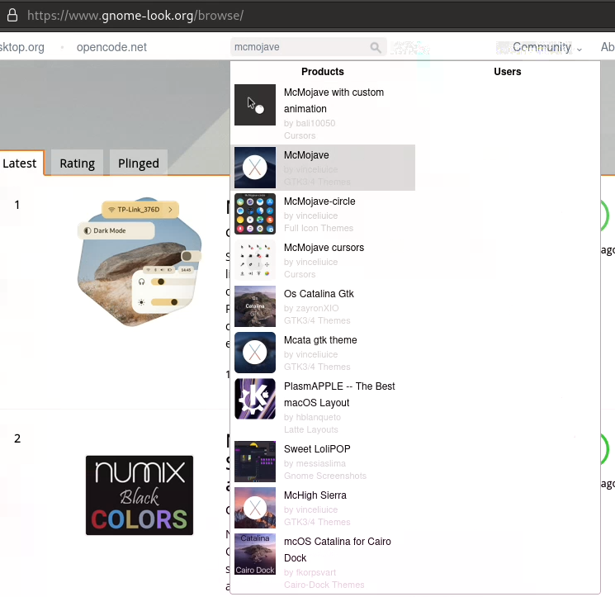Click the Users column header
This screenshot has height=597, width=615.
pyautogui.click(x=507, y=72)
